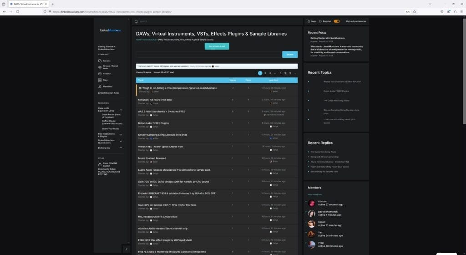Viewport: 466px width, 255px height.
Task: Expand the LinkedMusicians QuickGuides section
Action: [x=121, y=141]
